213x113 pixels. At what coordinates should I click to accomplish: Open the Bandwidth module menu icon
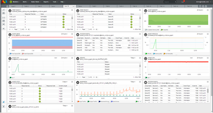point(140,82)
